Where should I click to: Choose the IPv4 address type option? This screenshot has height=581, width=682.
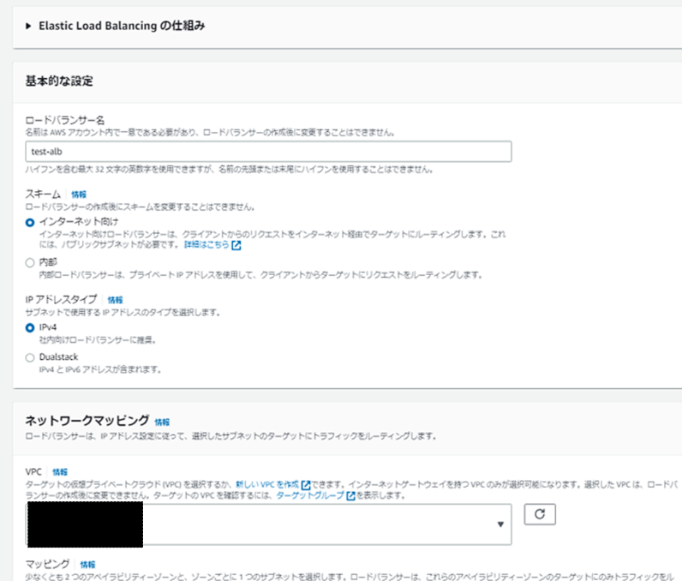coord(31,327)
